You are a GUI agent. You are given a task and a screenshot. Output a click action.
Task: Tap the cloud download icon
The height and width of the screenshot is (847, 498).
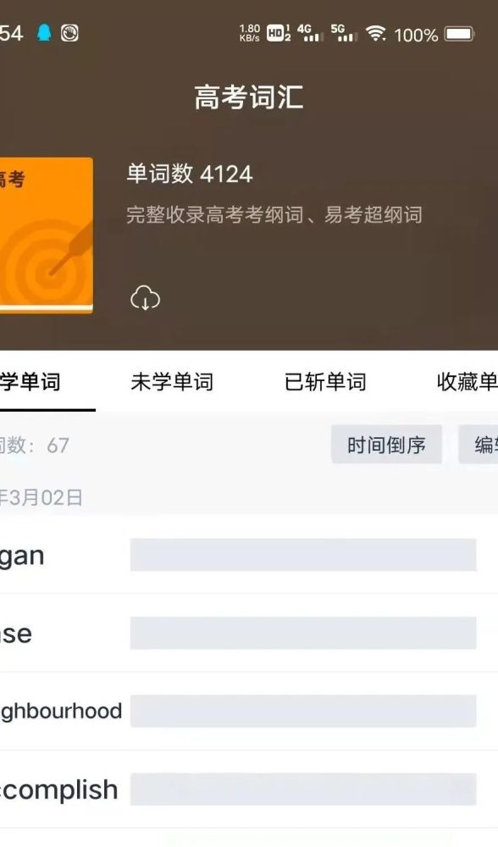146,298
